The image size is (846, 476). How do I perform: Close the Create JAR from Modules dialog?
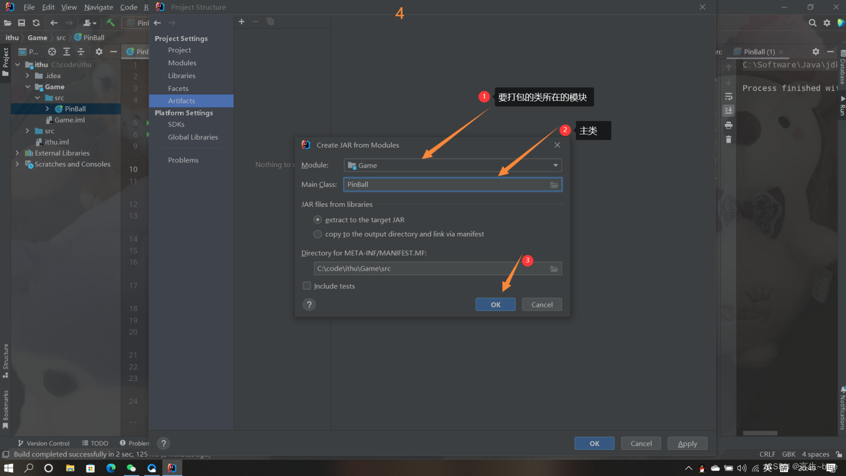557,145
